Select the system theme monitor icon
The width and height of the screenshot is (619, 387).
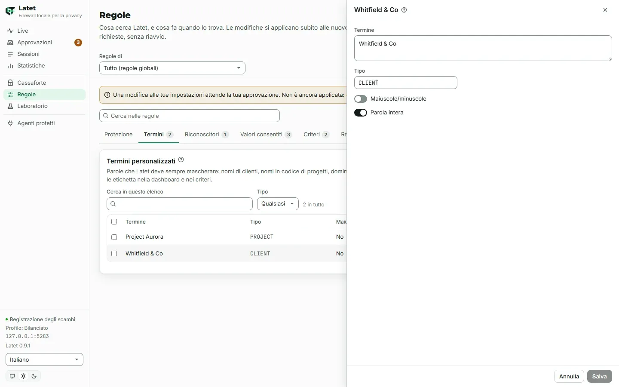click(x=12, y=376)
